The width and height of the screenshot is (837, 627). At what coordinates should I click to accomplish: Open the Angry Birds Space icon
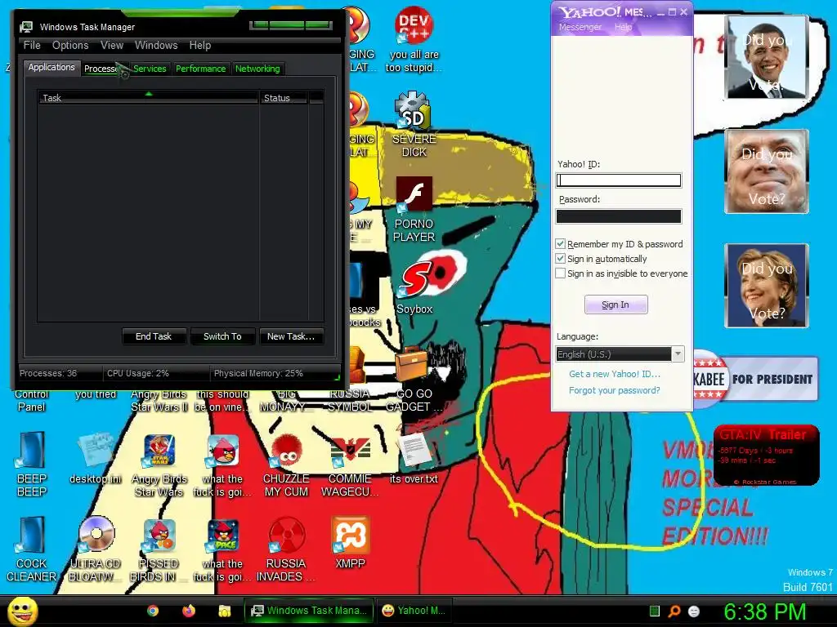point(222,535)
